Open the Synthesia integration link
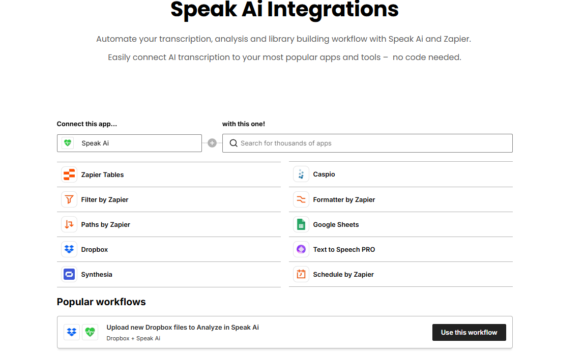This screenshot has width=584, height=352. point(97,275)
